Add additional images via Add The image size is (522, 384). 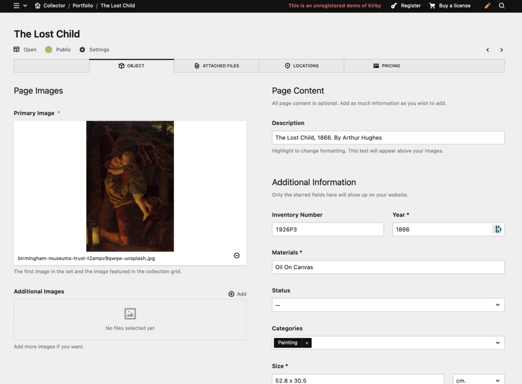click(242, 294)
